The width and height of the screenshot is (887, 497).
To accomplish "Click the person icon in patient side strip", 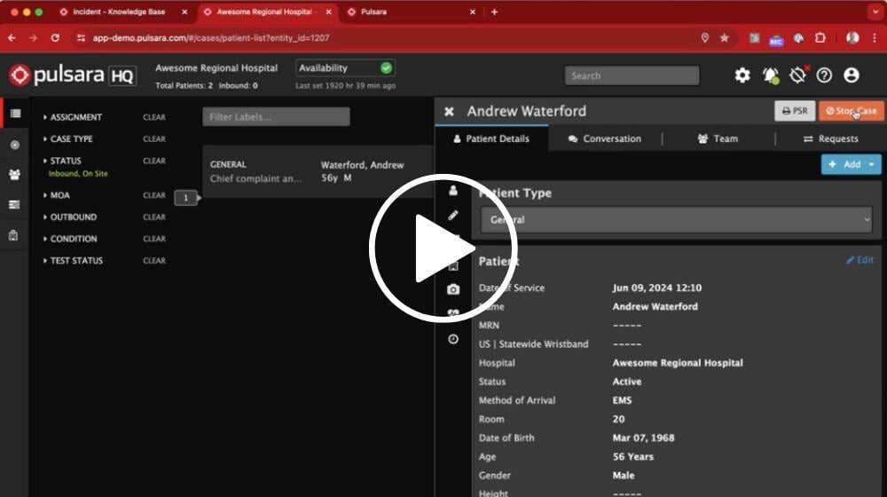I will 453,191.
